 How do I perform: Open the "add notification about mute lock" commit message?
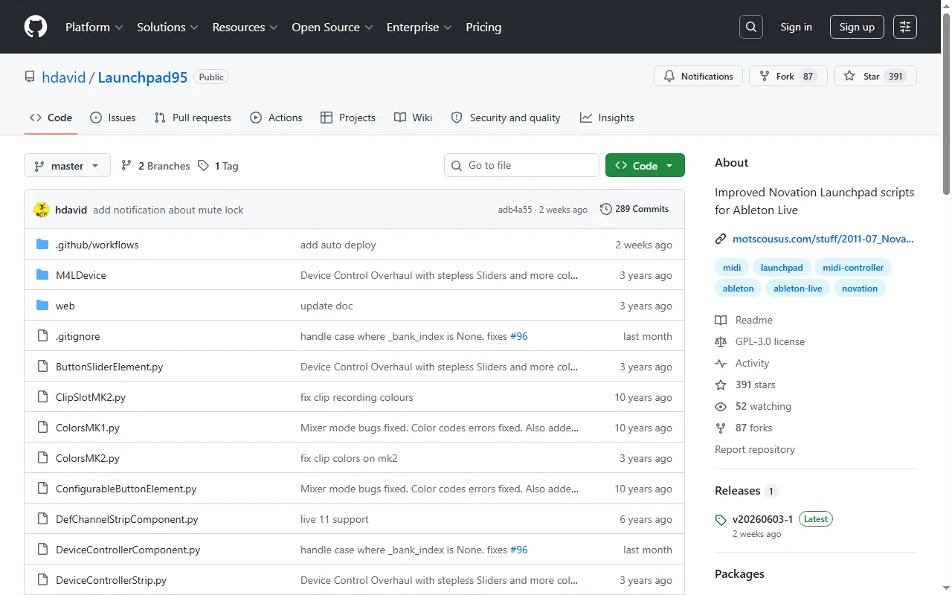(168, 210)
